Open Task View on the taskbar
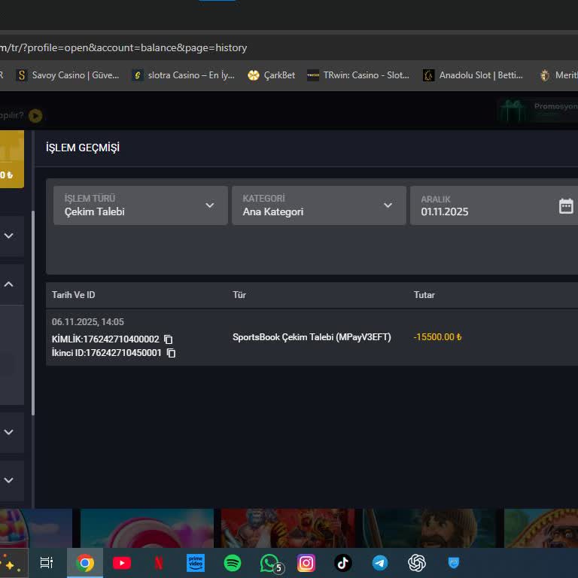Screen dimensions: 578x578 click(x=47, y=562)
